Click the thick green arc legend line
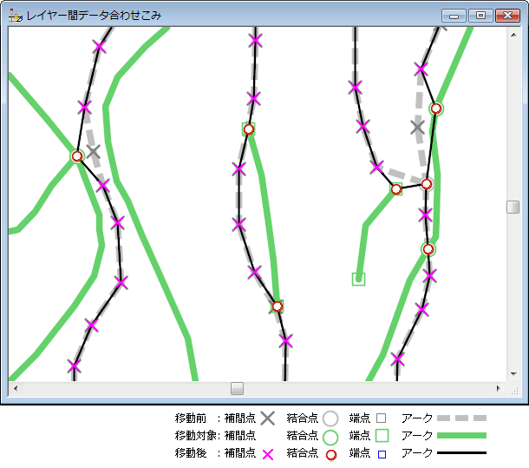The image size is (529, 468). [461, 436]
